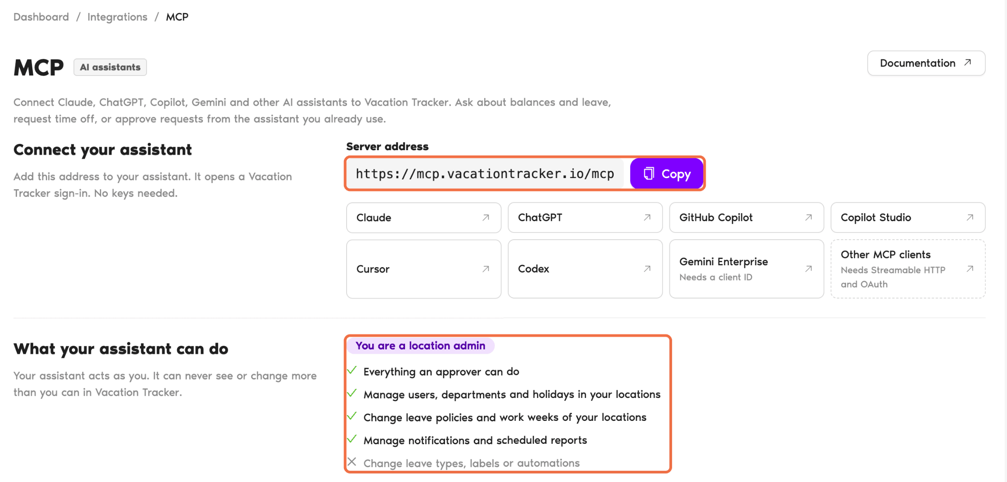Click the arrow icon on Codex card

[x=647, y=269]
